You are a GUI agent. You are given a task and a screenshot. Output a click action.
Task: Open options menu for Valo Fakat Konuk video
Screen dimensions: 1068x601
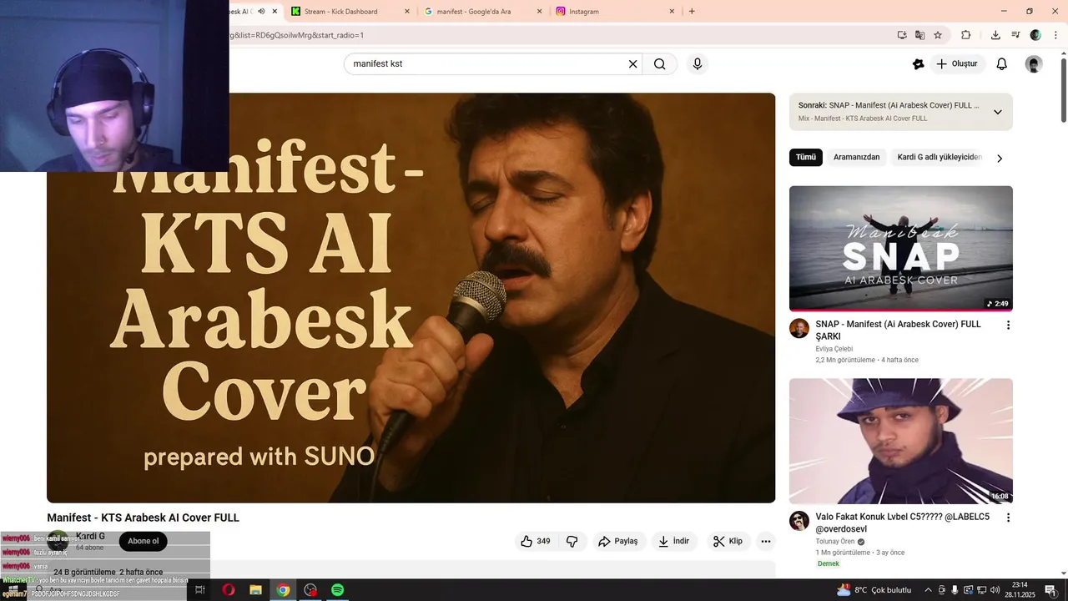click(x=1008, y=518)
